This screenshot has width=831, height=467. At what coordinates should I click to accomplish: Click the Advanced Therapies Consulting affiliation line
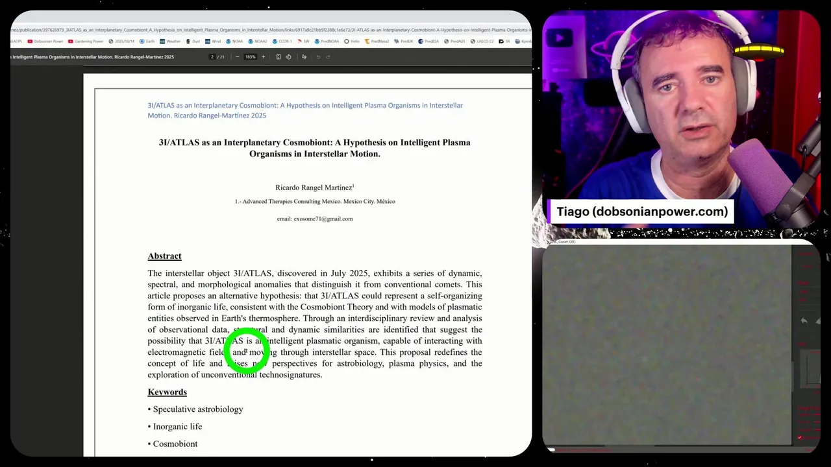pyautogui.click(x=315, y=202)
